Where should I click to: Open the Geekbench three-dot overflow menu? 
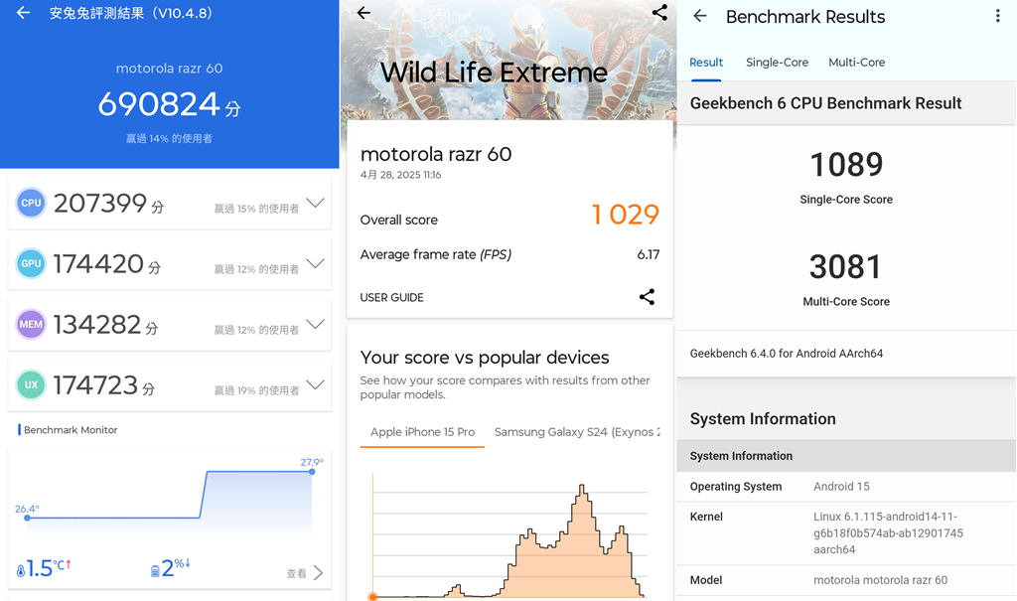click(x=997, y=17)
